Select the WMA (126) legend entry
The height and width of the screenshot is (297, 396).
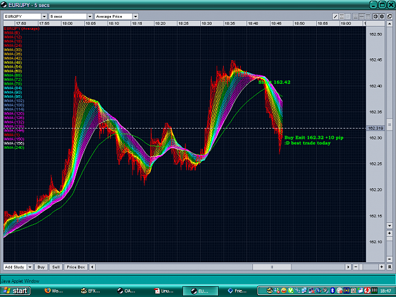click(14, 118)
